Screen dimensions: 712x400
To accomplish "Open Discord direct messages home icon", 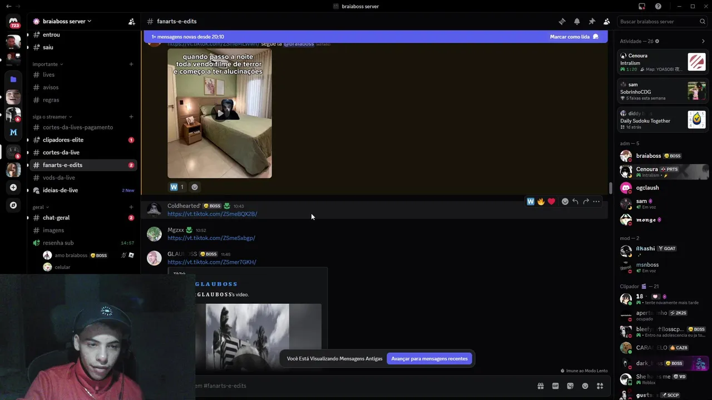I will click(x=13, y=22).
